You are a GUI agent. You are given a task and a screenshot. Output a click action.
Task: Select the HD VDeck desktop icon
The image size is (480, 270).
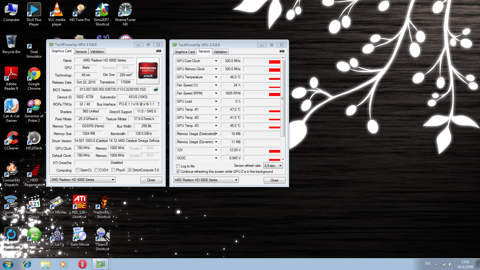(34, 141)
